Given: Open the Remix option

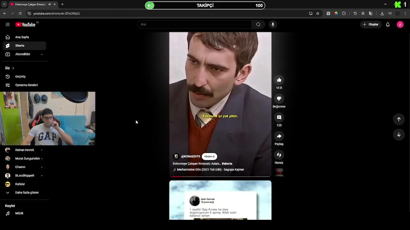Looking at the screenshot, I should (x=279, y=155).
